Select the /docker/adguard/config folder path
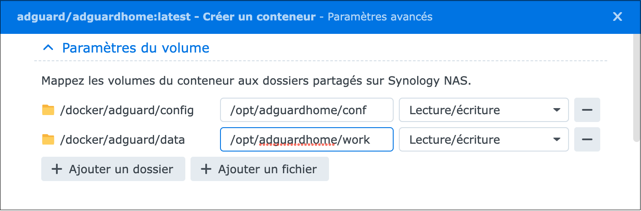 (127, 110)
